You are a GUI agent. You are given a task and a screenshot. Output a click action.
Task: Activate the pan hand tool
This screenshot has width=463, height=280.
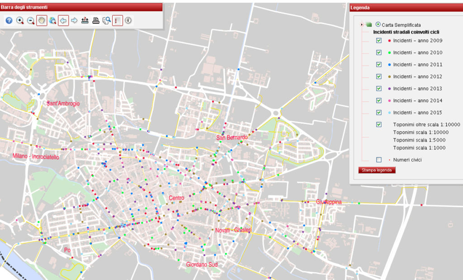tap(42, 20)
